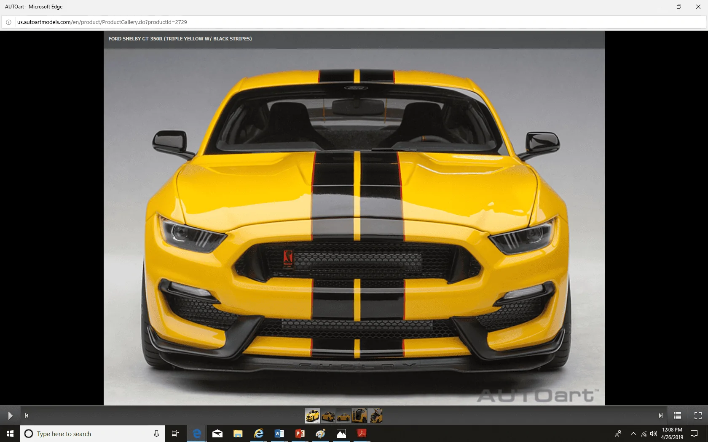Open Task View from the taskbar

point(175,434)
